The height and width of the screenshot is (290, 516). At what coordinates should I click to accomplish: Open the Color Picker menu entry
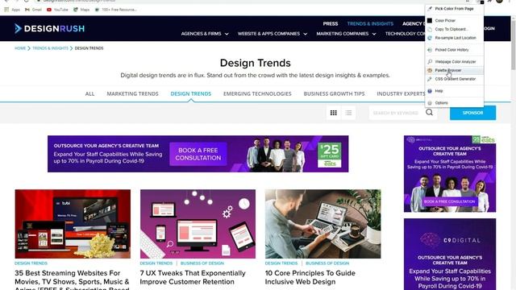click(445, 21)
